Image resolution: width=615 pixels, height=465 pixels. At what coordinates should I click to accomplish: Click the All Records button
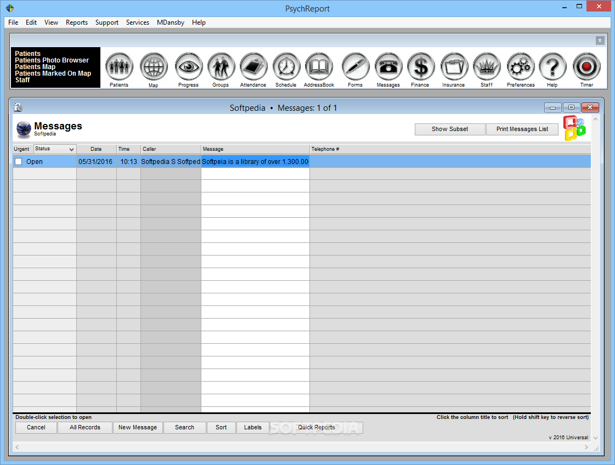click(x=85, y=427)
